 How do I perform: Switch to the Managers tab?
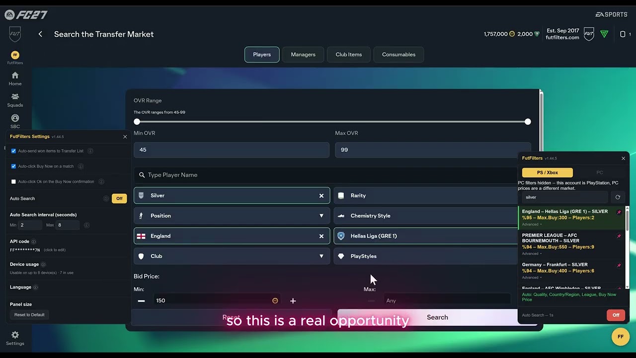tap(303, 55)
